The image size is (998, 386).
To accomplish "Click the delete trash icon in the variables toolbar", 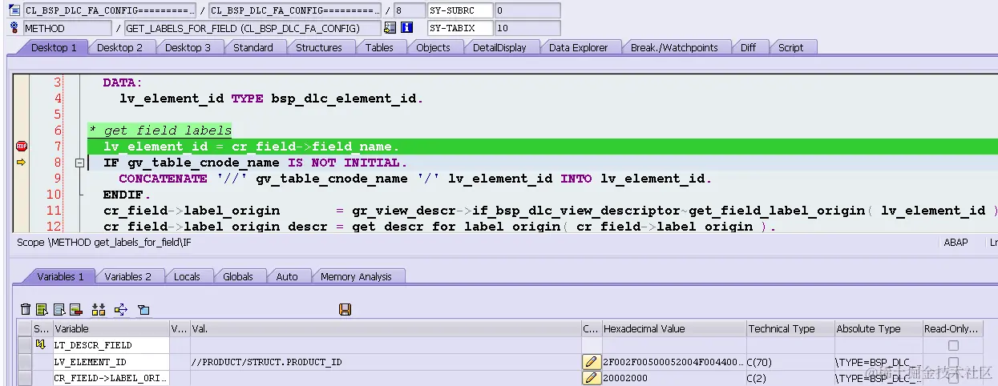I will (26, 309).
